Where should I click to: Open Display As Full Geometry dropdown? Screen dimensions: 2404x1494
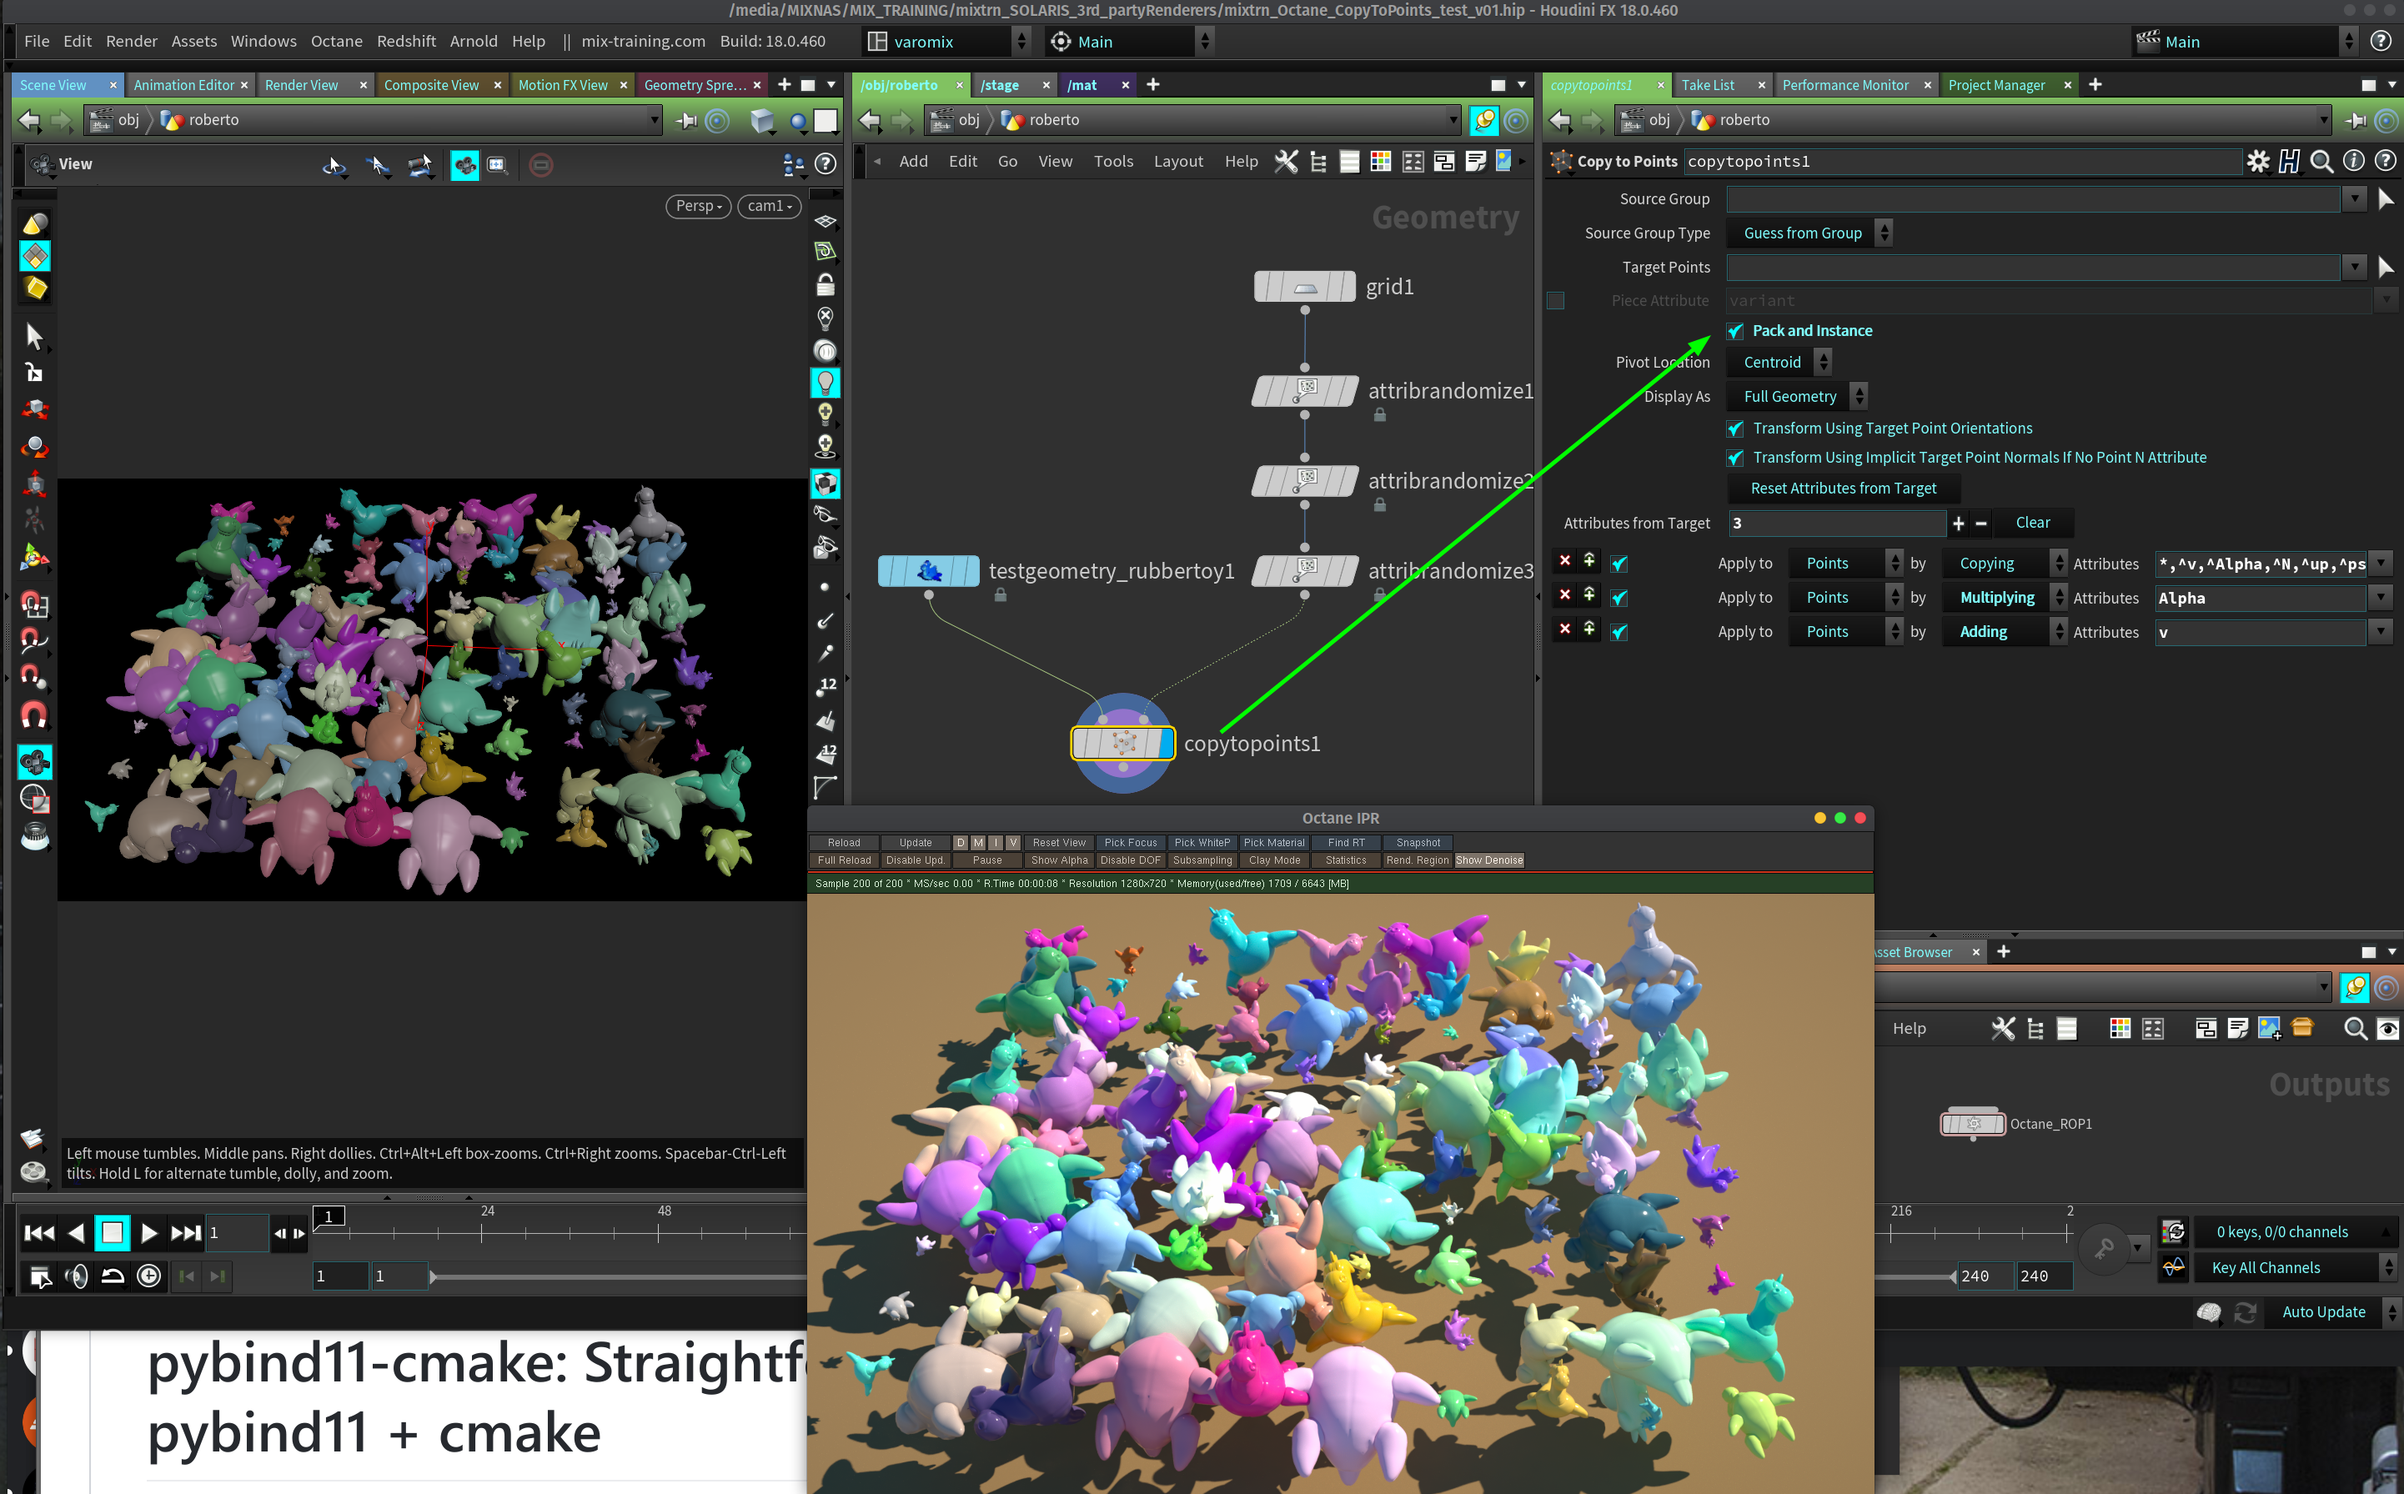pyautogui.click(x=1799, y=396)
